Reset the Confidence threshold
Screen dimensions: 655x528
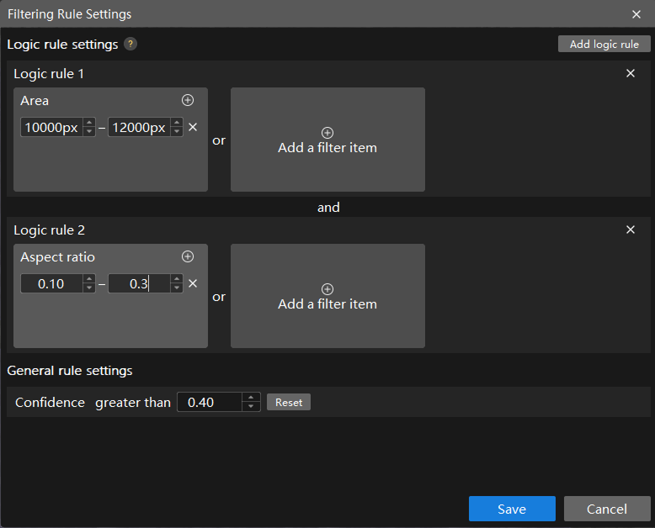pos(289,403)
